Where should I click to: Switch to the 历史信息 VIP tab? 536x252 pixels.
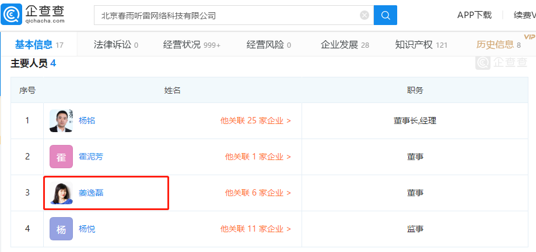coord(499,44)
